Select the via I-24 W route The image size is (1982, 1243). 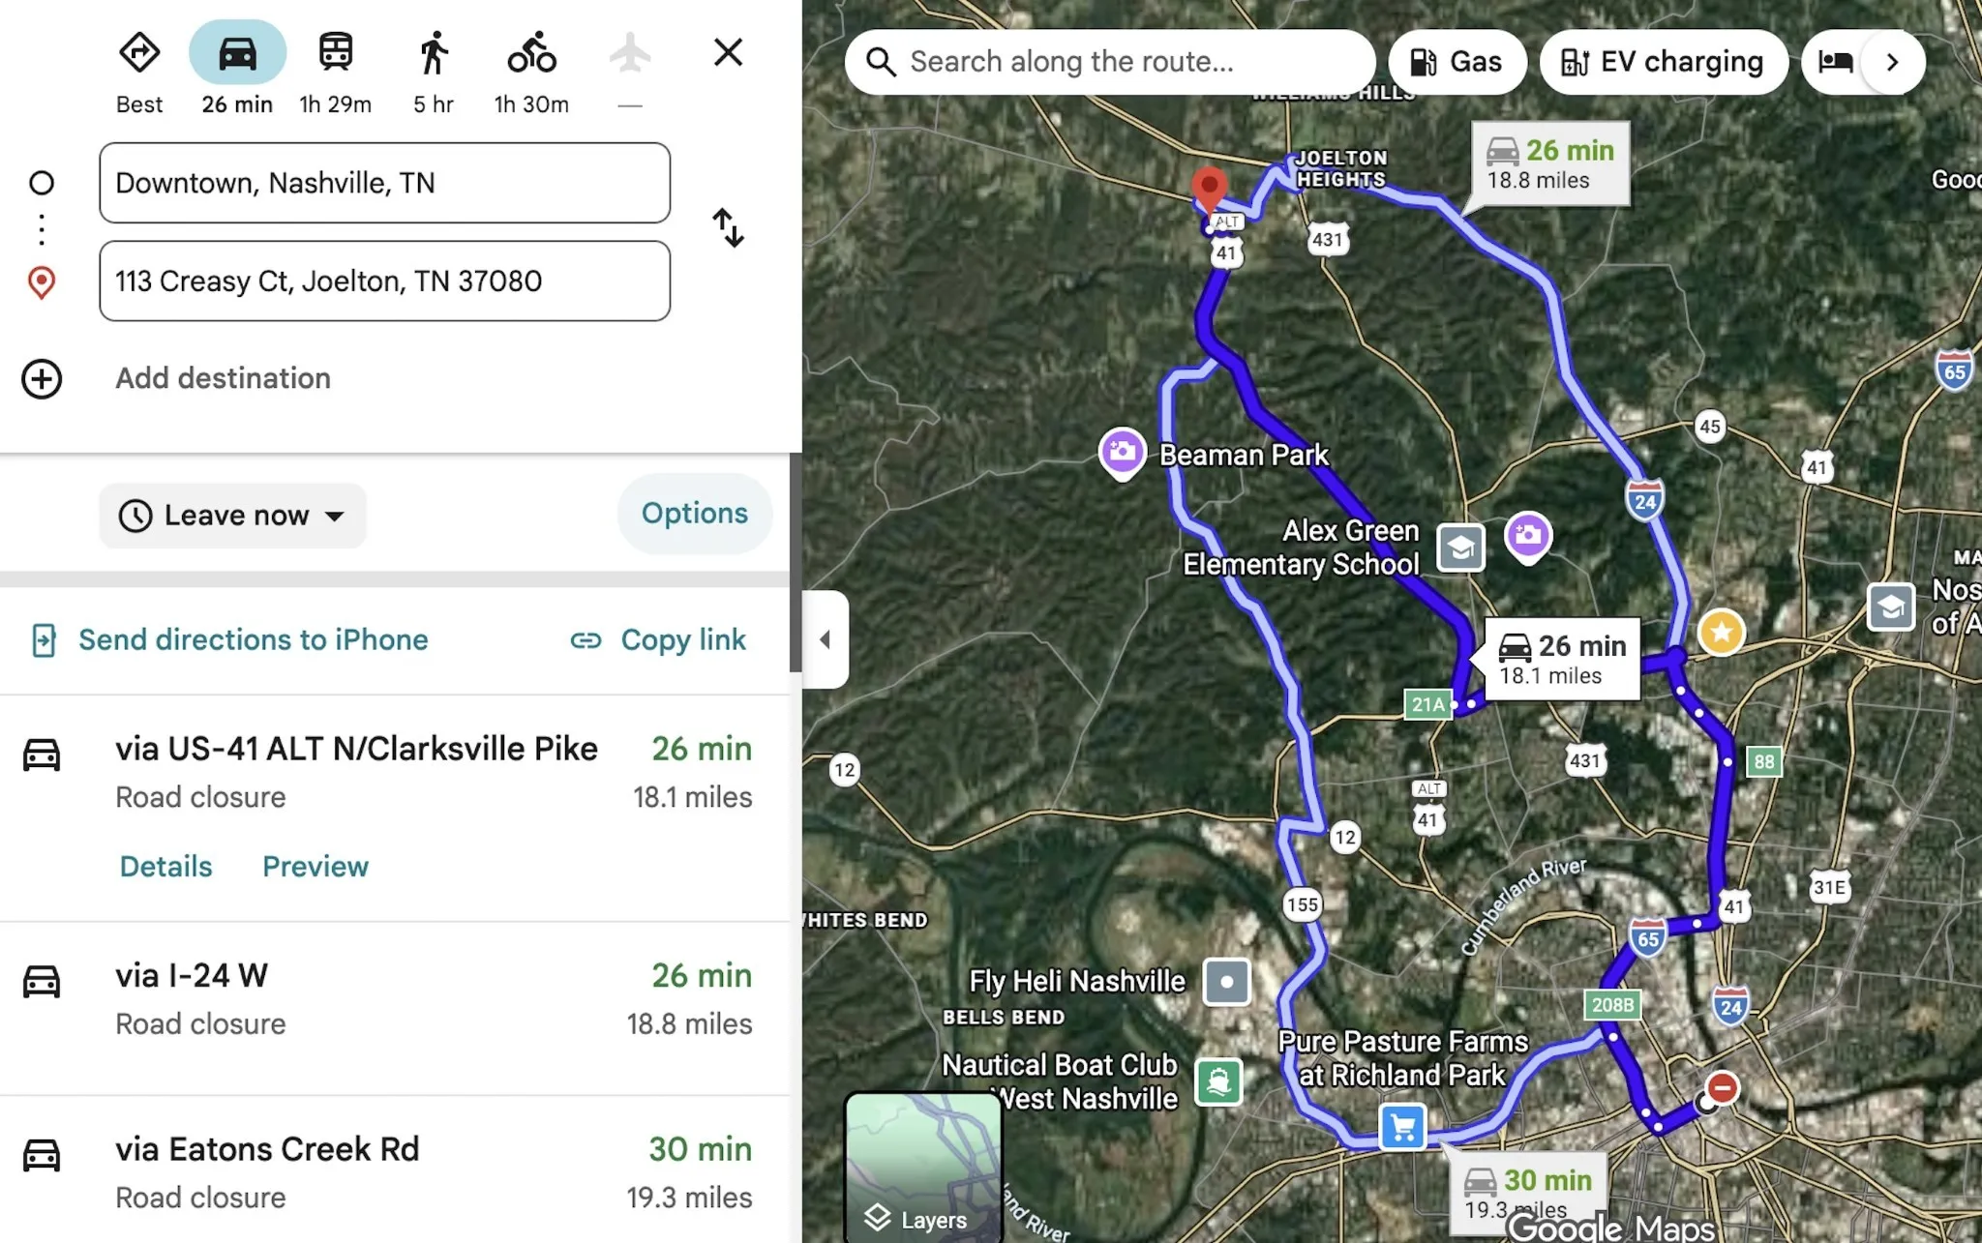pyautogui.click(x=395, y=1000)
